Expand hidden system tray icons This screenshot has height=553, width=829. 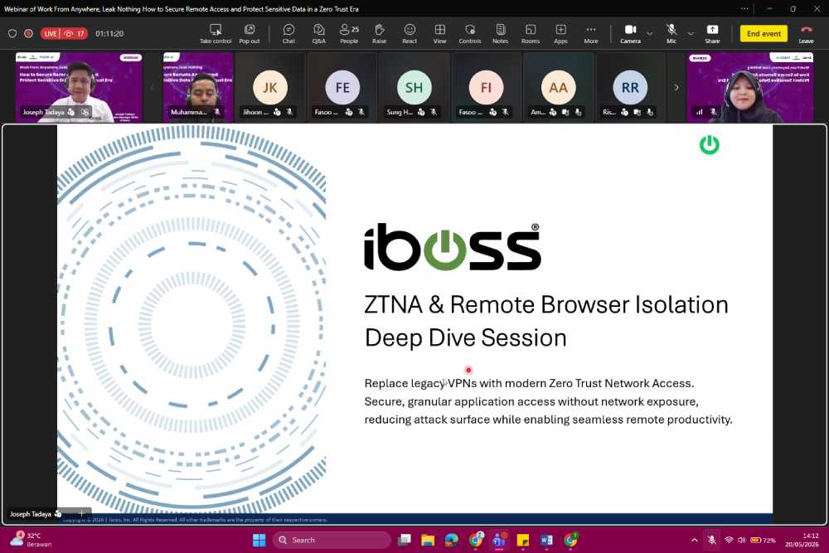point(694,540)
